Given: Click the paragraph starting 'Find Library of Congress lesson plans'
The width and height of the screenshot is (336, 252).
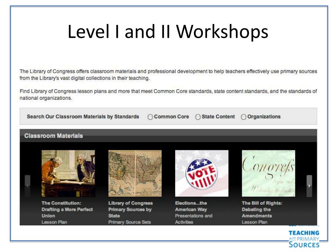Looking at the screenshot, I should click(x=168, y=94).
